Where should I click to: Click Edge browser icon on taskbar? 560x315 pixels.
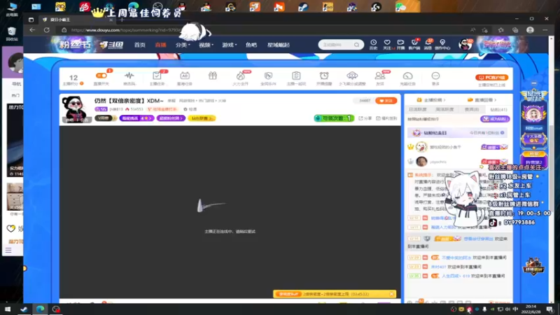pyautogui.click(x=40, y=309)
